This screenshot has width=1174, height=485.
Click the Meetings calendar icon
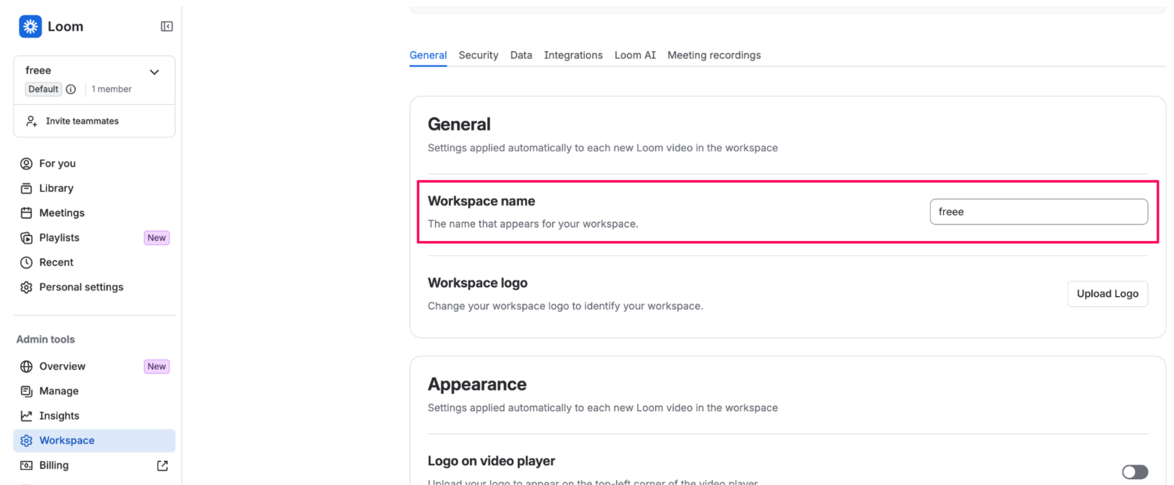click(26, 213)
